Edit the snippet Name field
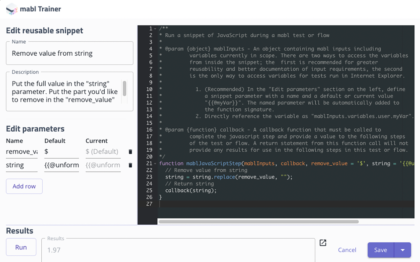Screen dimensions: 420x262 [70, 53]
